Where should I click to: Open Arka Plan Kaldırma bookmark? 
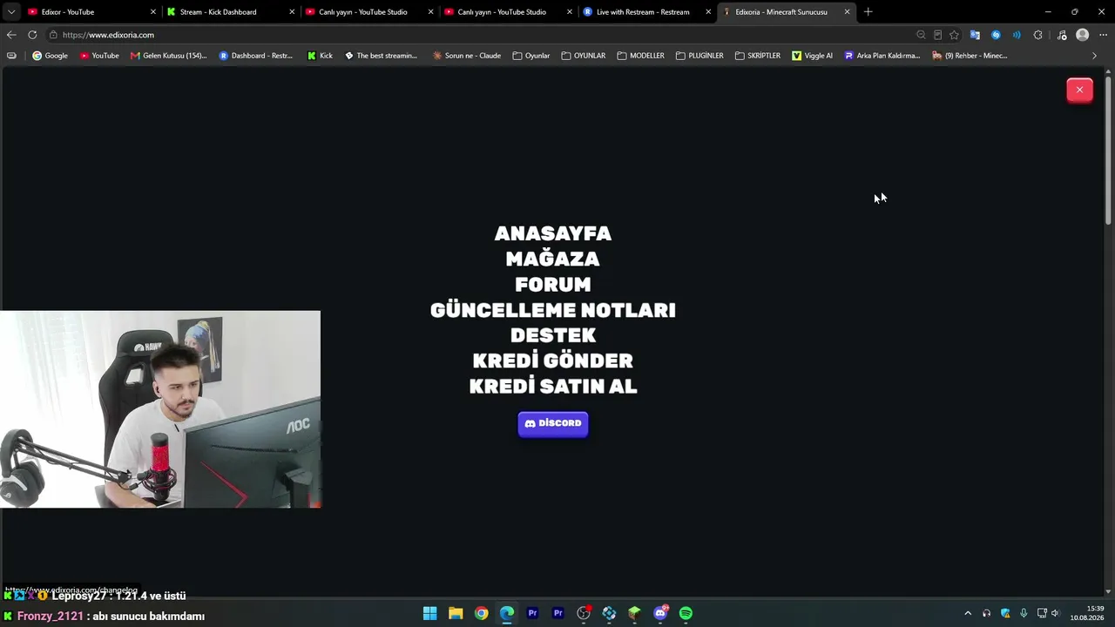882,56
